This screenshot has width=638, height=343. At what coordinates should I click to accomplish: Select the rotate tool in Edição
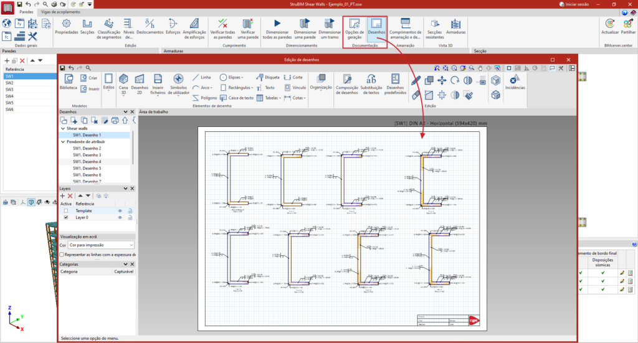tap(455, 80)
